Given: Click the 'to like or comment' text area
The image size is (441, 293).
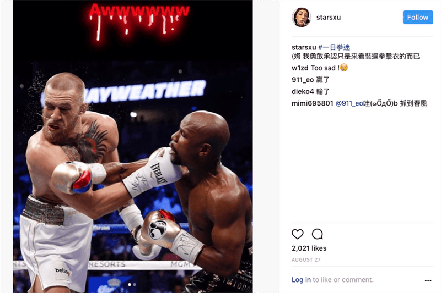Looking at the screenshot, I should pyautogui.click(x=343, y=280).
